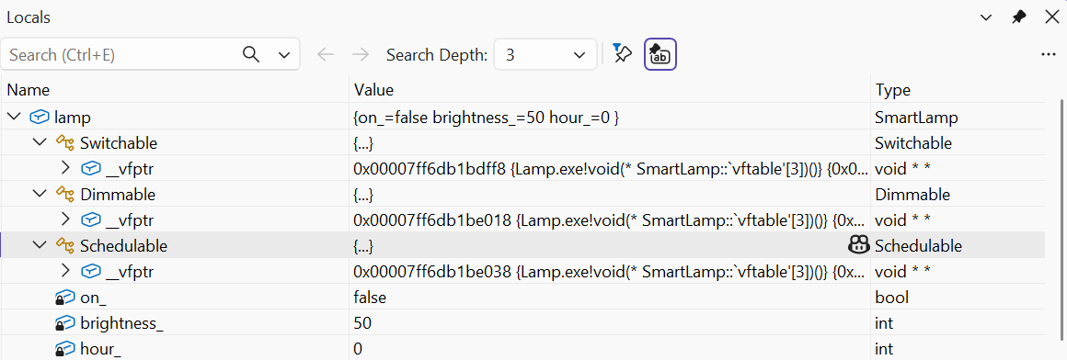Viewport: 1067px width, 360px height.
Task: Click the Search (Ctrl+E) input field
Action: [122, 55]
